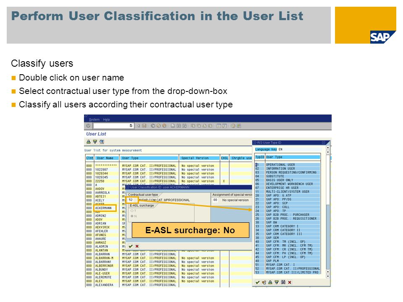Select user ADMIN2 in the User List
Image resolution: width=403 pixels, height=302 pixels.
click(x=101, y=216)
